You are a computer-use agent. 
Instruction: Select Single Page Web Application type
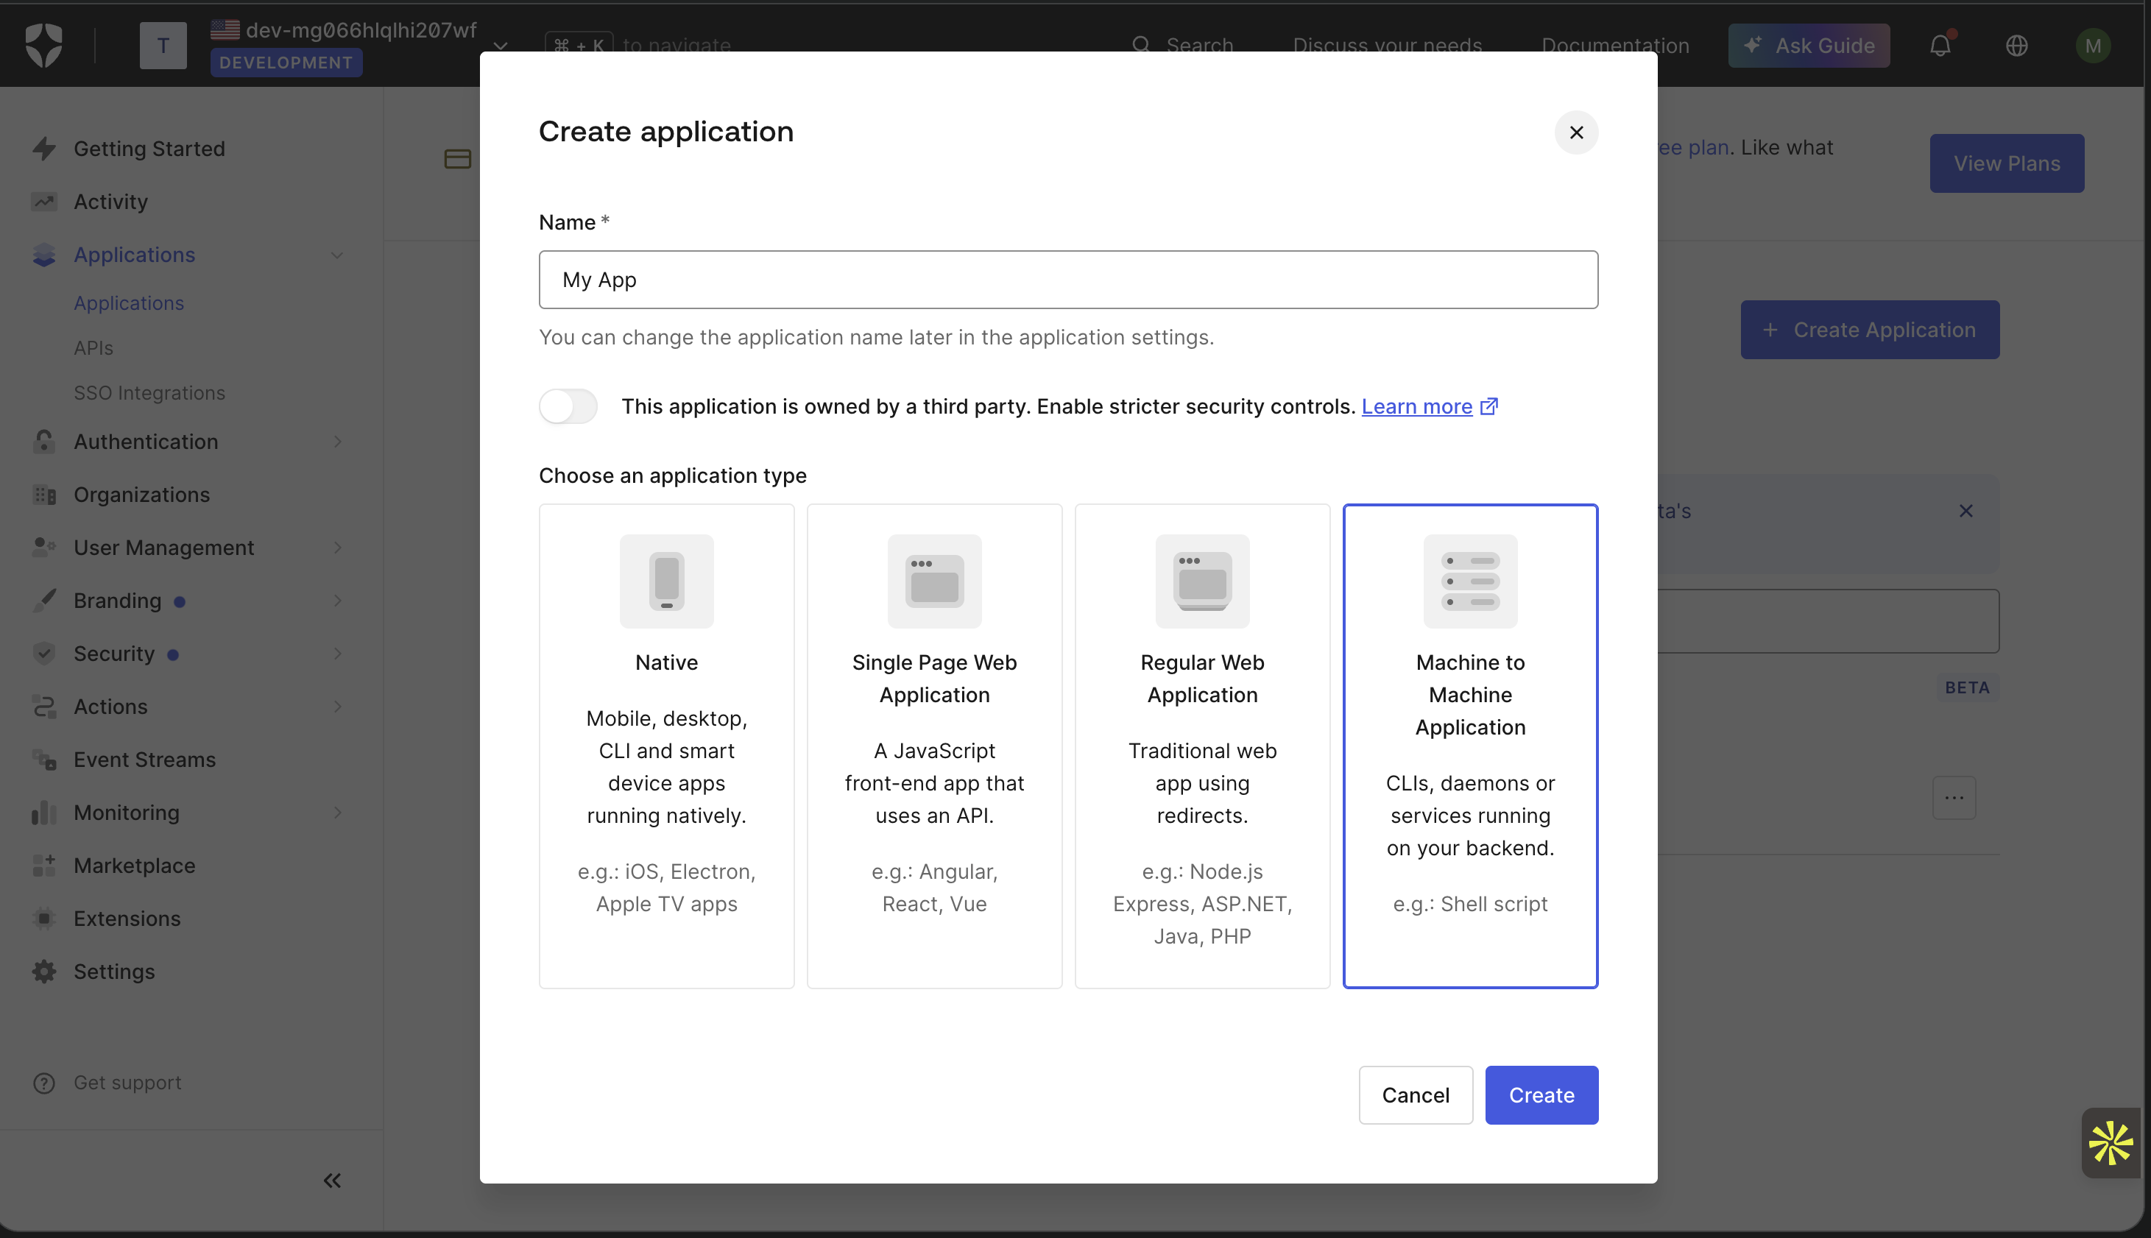(x=934, y=746)
